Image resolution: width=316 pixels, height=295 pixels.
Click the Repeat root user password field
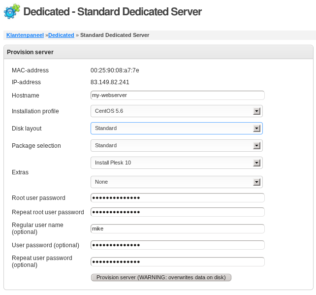[x=178, y=212]
